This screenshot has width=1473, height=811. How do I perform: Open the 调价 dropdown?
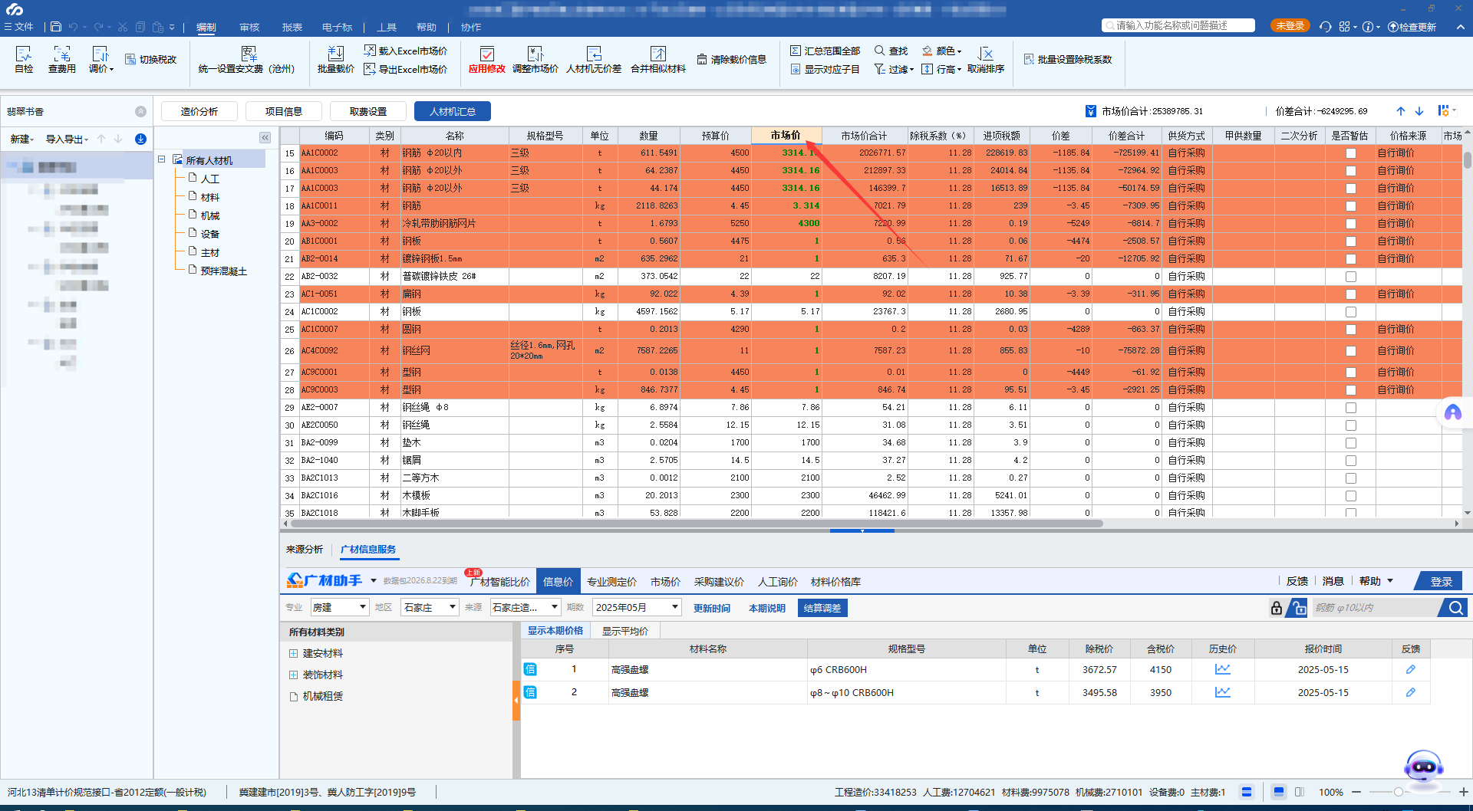pos(101,59)
